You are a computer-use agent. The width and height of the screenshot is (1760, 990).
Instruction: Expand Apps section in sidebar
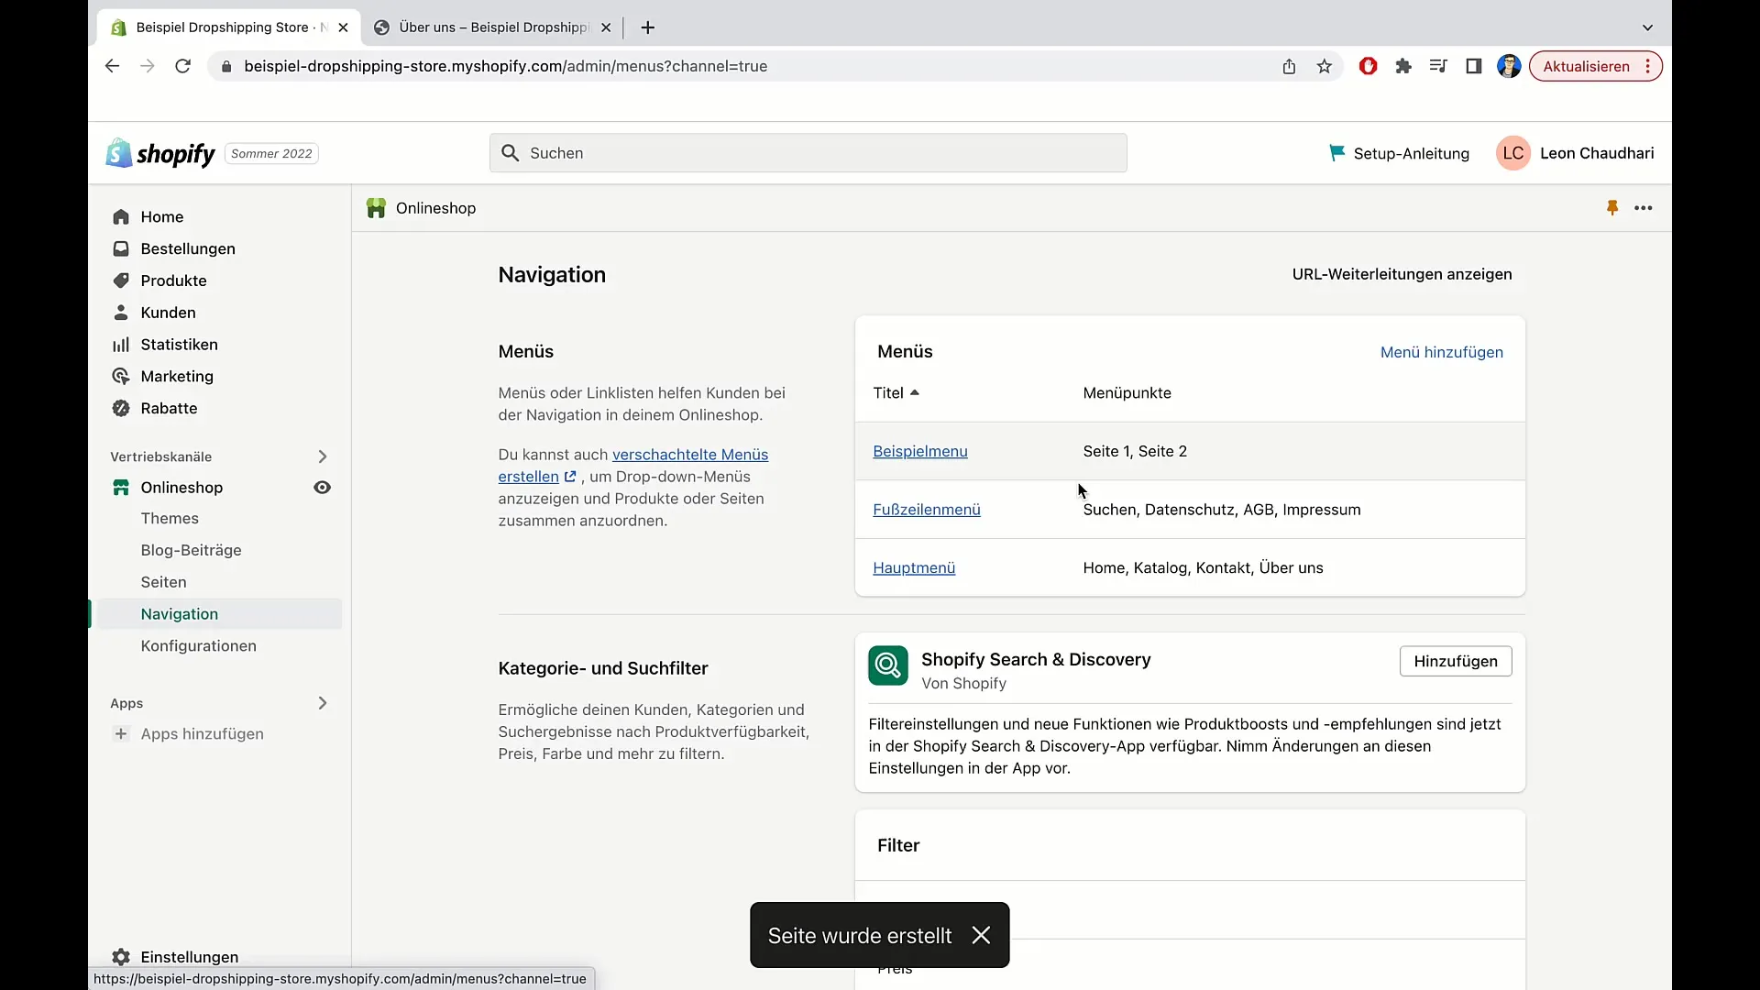(322, 702)
